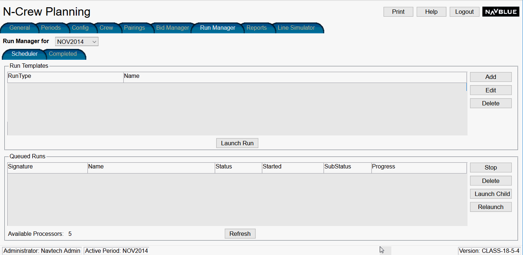Click the Run Manager for label
The height and width of the screenshot is (255, 523).
(26, 41)
